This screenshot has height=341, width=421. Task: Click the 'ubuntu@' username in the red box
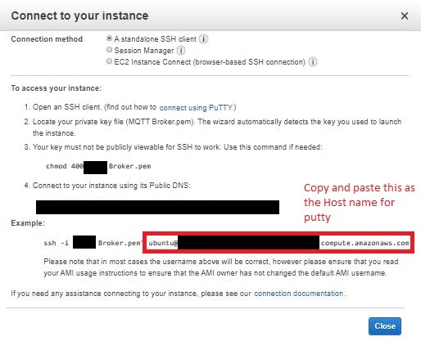point(163,243)
